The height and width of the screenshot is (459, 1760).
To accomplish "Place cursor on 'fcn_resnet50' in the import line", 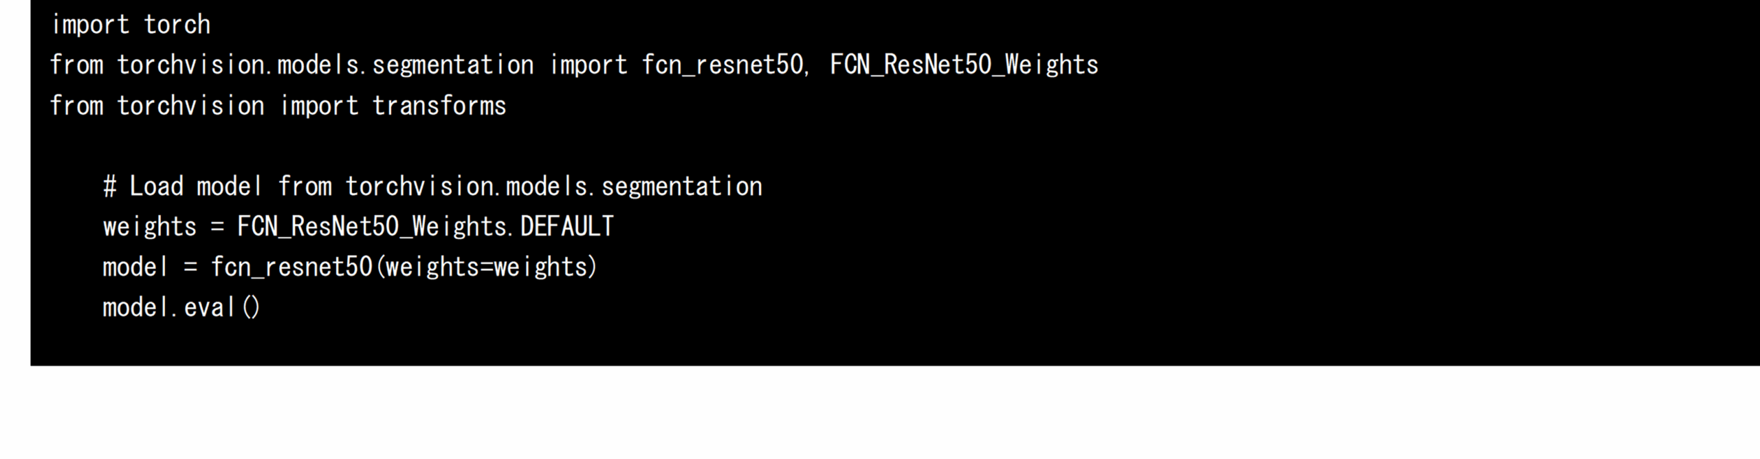I will 723,65.
